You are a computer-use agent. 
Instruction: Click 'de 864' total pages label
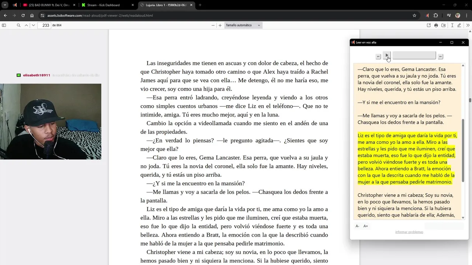coord(57,25)
